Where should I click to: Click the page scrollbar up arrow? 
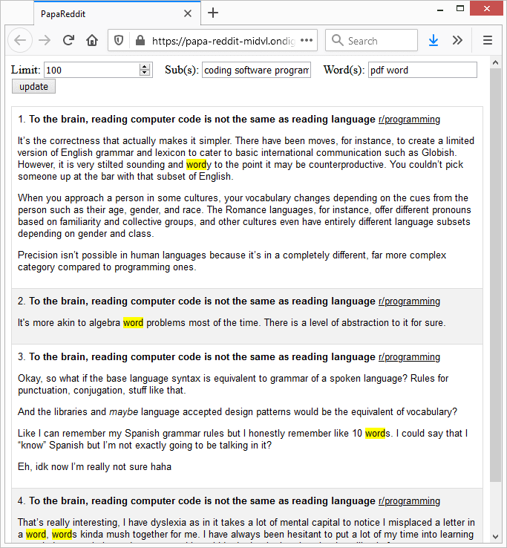[495, 62]
